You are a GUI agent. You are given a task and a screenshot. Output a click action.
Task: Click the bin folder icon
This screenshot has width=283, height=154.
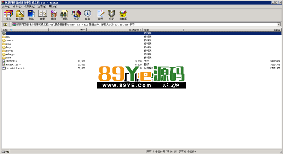tap(4, 37)
